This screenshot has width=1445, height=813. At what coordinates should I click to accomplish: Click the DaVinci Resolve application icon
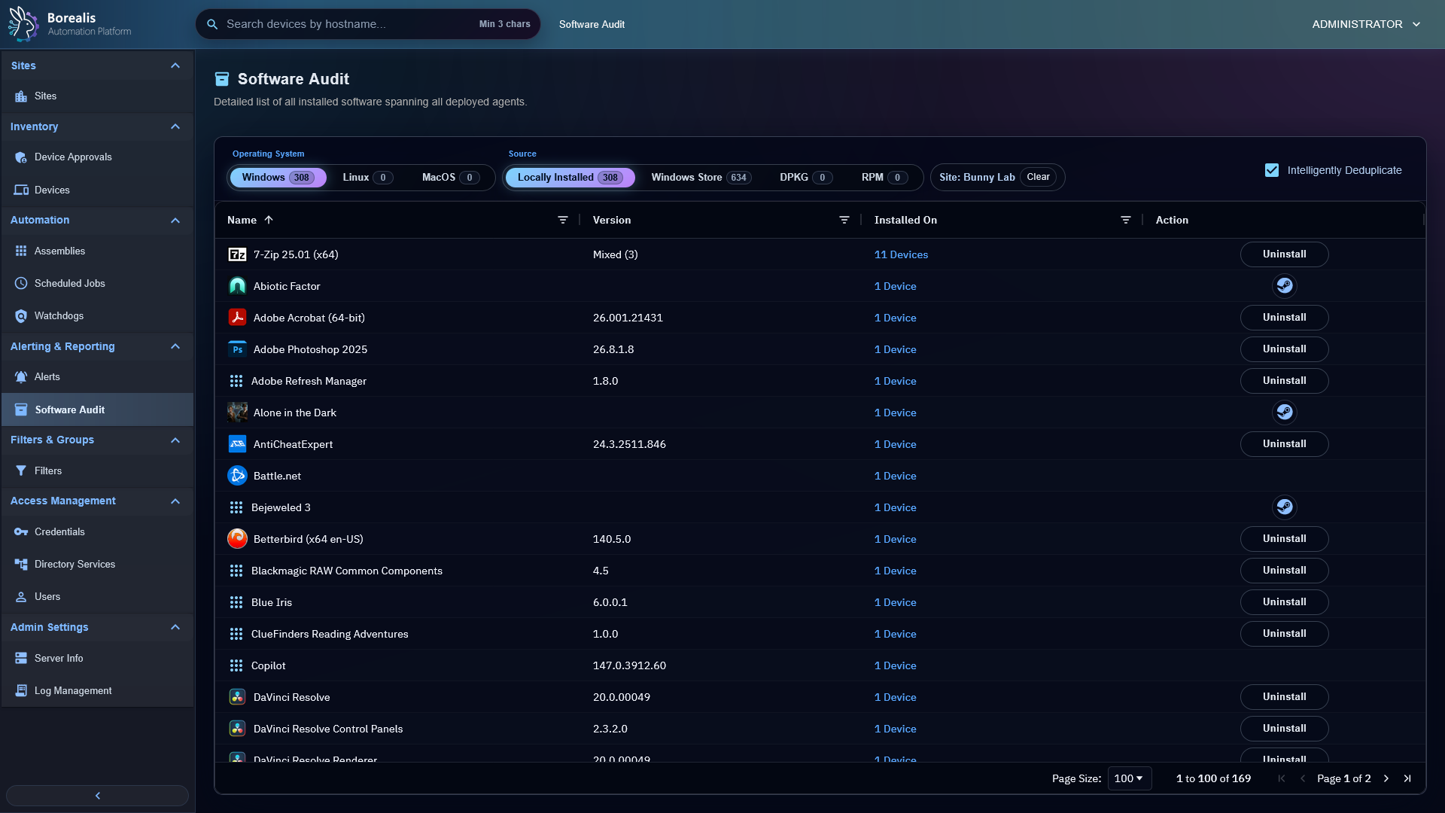click(x=237, y=697)
